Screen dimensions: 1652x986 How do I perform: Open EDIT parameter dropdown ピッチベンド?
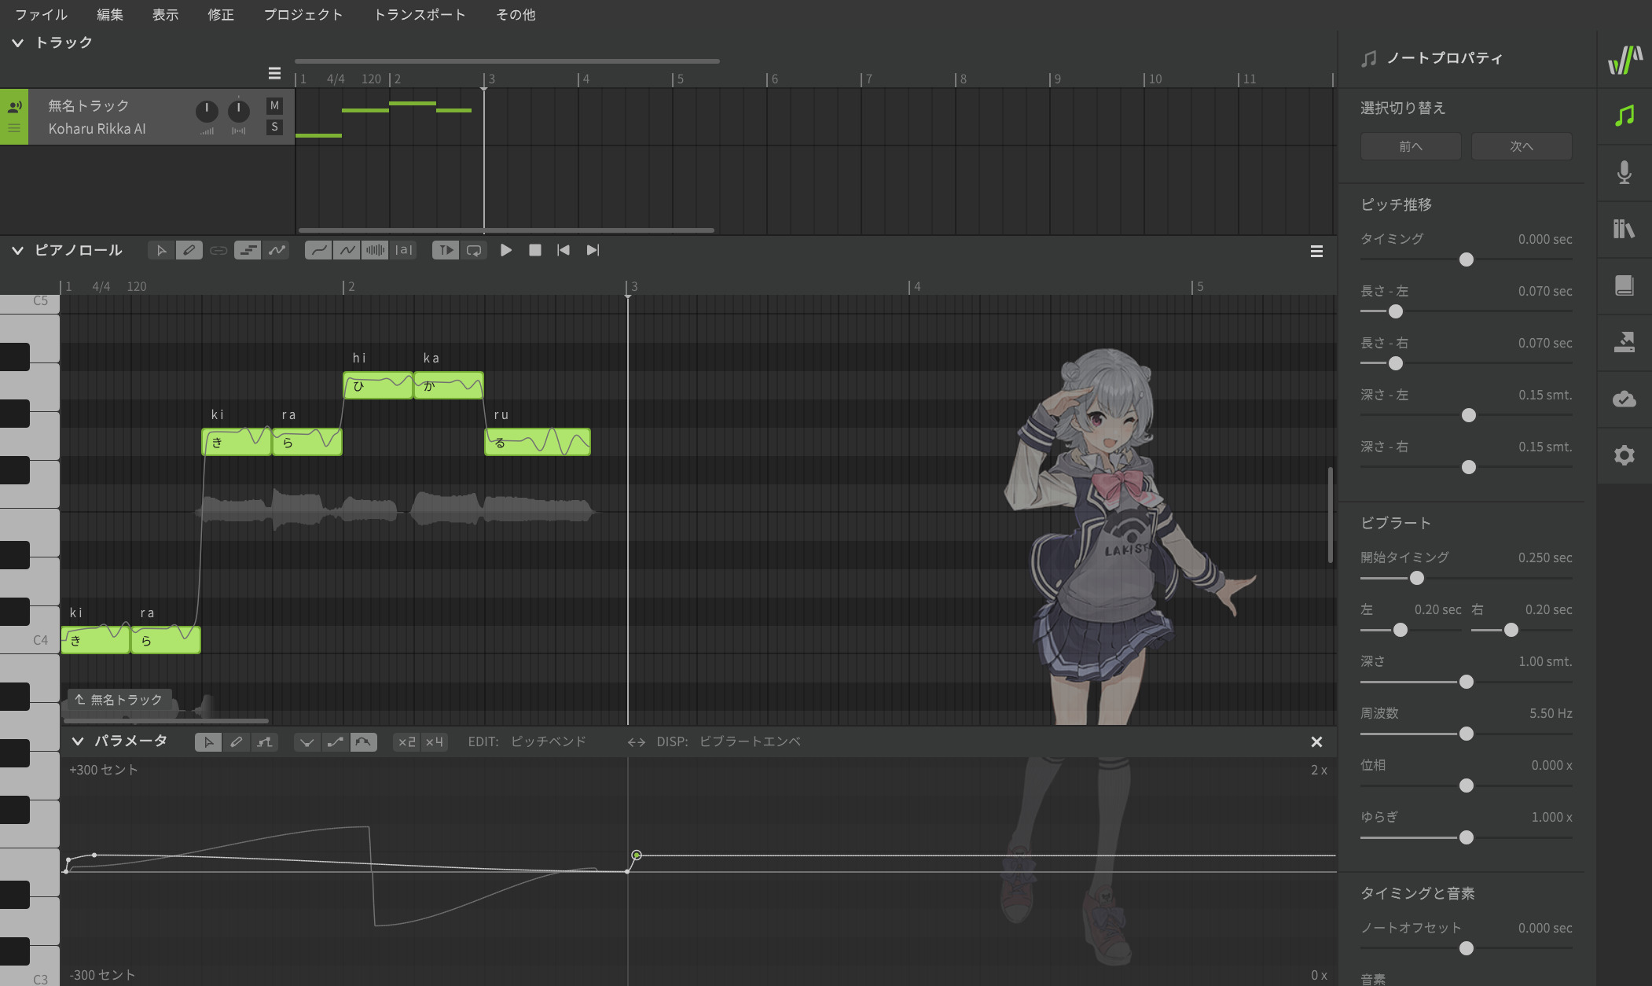(548, 741)
